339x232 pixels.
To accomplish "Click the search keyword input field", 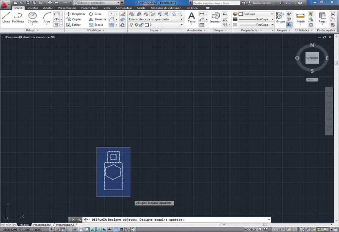I will (x=215, y=3).
